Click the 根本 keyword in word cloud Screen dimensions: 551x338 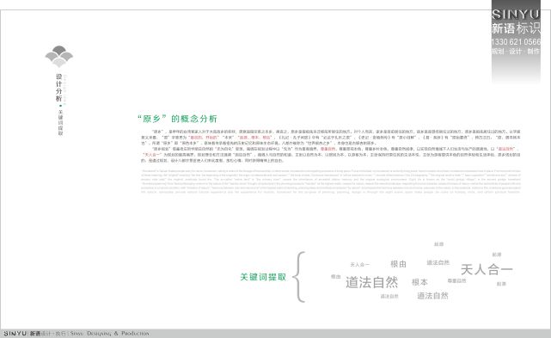(x=419, y=282)
